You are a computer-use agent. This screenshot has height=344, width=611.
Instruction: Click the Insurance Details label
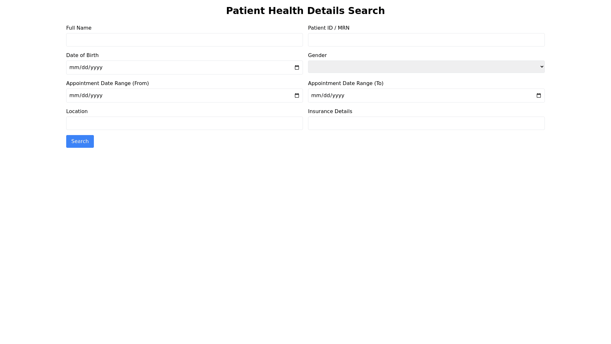click(330, 111)
